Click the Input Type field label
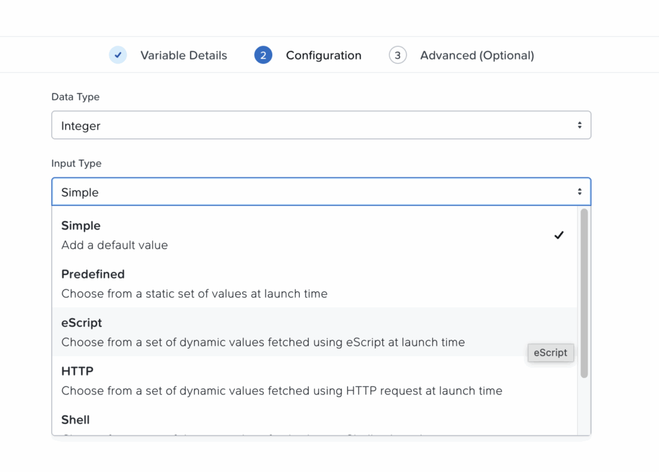The width and height of the screenshot is (659, 472). (x=77, y=163)
